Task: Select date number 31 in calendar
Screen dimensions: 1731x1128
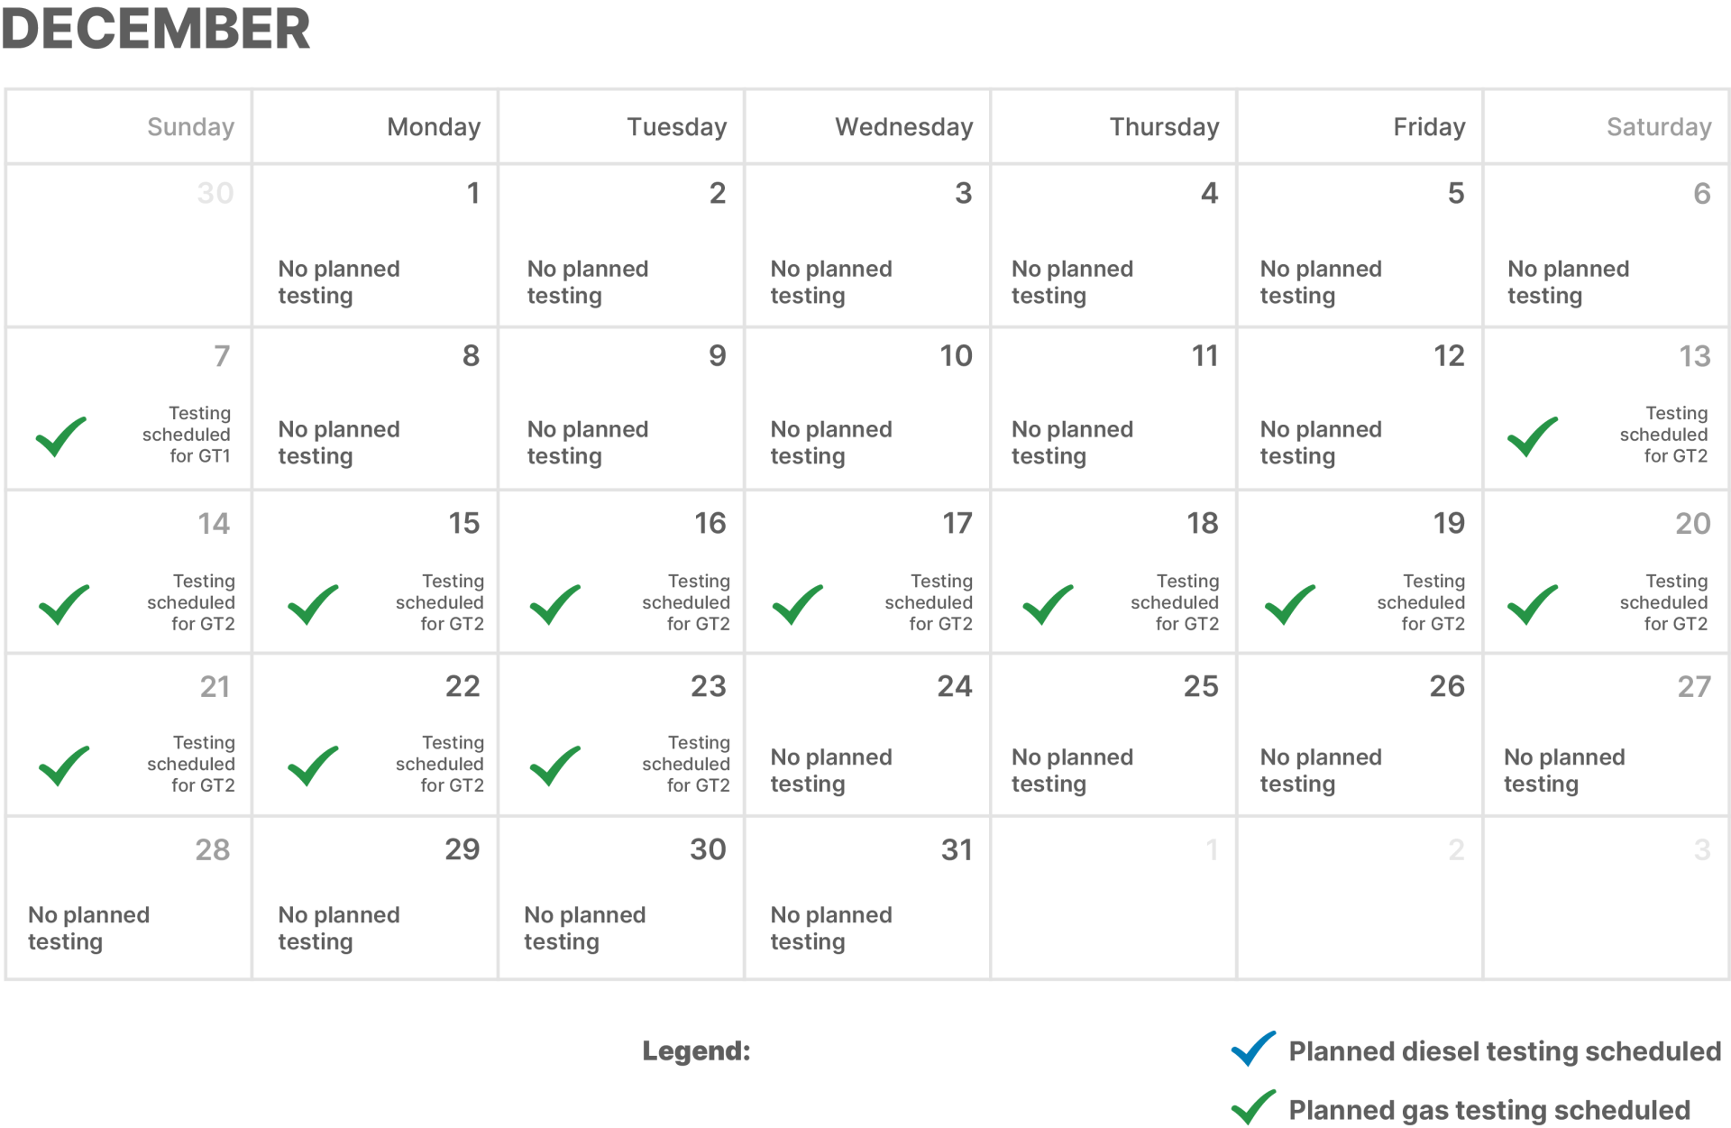Action: 956,849
